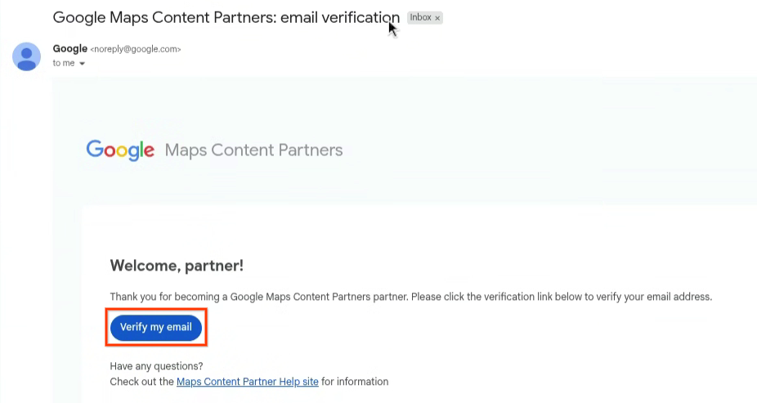Click the sender name "Google"
This screenshot has width=757, height=403.
coord(69,49)
